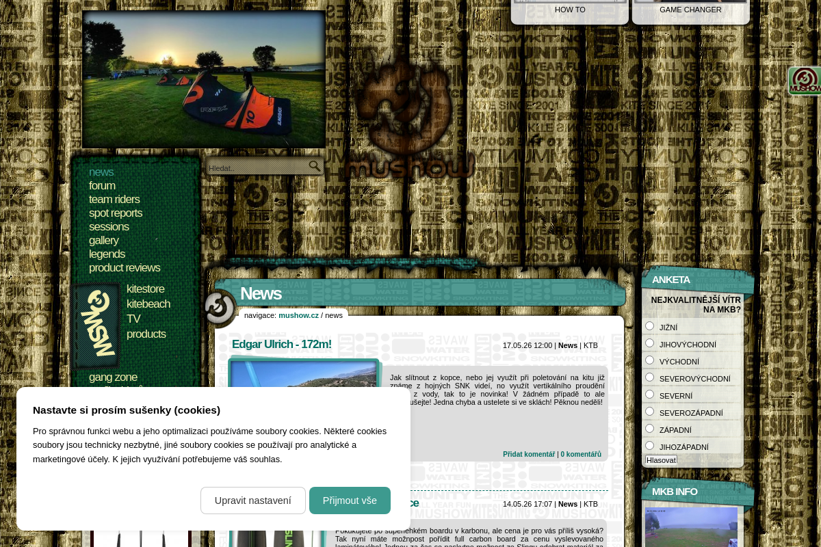
Task: Open sessions menu item
Action: click(109, 227)
